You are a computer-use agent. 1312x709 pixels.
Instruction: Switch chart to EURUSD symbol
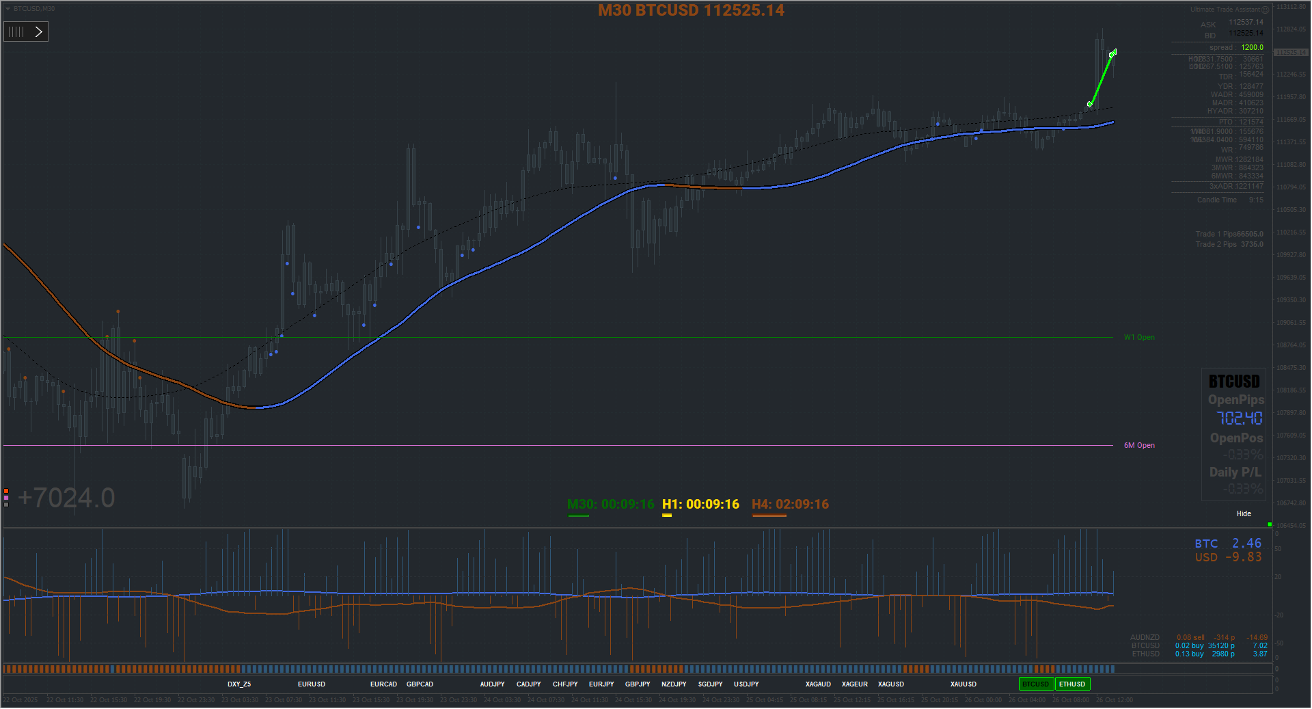pyautogui.click(x=312, y=684)
